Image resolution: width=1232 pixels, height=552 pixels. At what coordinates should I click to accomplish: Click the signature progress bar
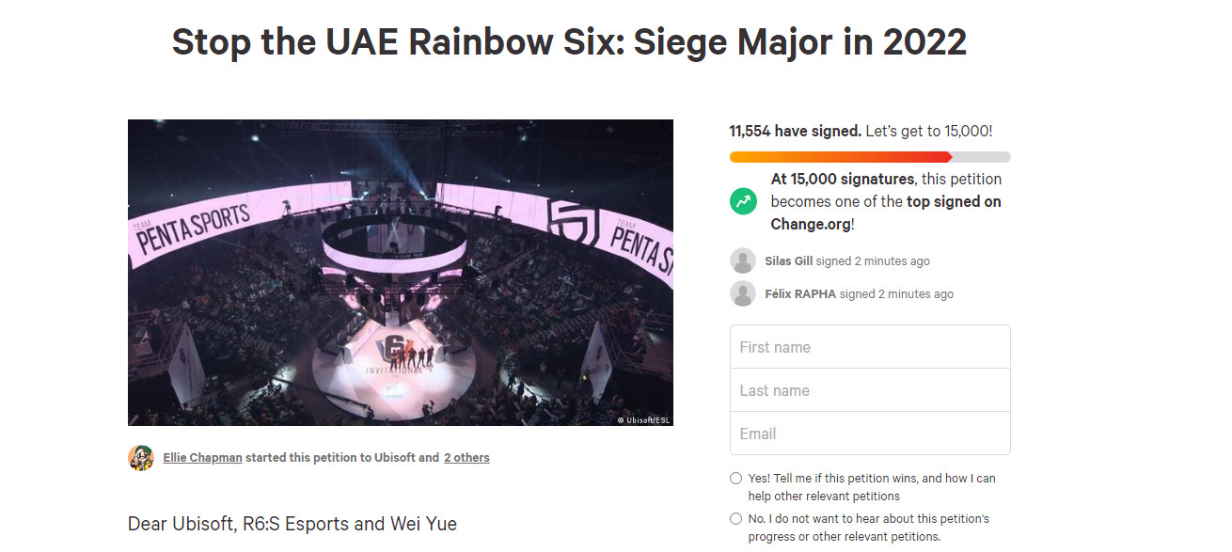click(870, 157)
